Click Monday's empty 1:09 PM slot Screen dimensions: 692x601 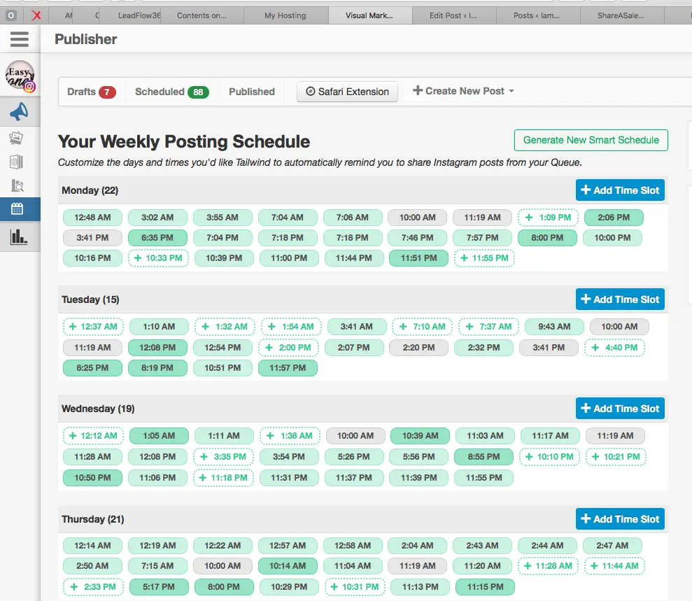pos(548,218)
